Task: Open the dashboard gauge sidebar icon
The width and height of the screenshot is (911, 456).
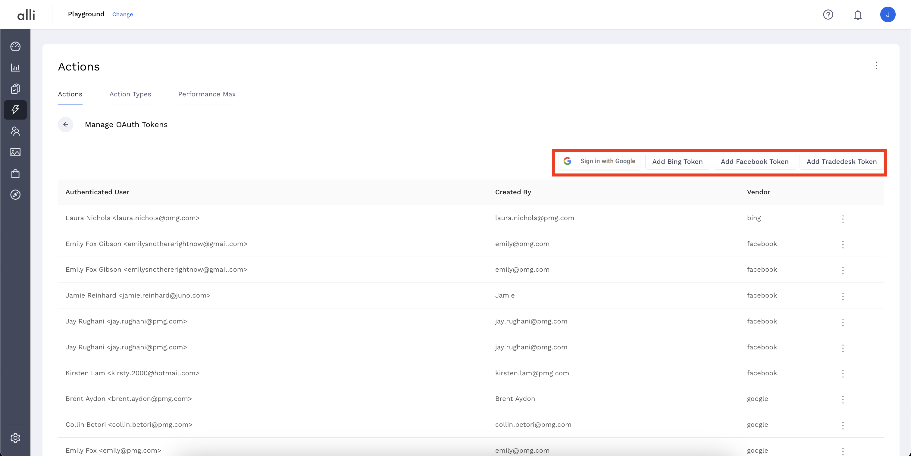Action: 15,46
